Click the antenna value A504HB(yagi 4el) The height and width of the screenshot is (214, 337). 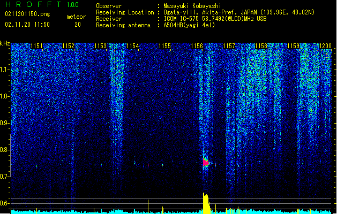[x=189, y=25]
